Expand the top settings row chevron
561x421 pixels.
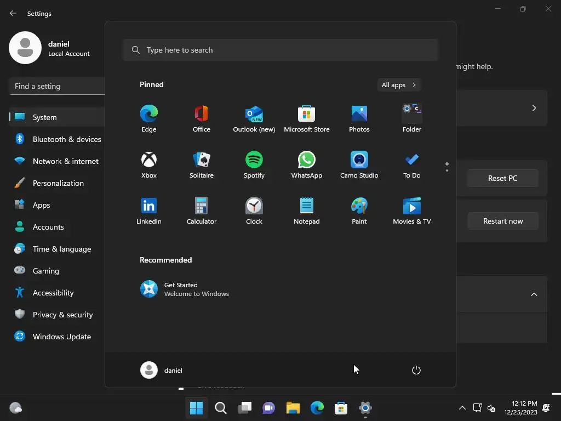click(534, 108)
